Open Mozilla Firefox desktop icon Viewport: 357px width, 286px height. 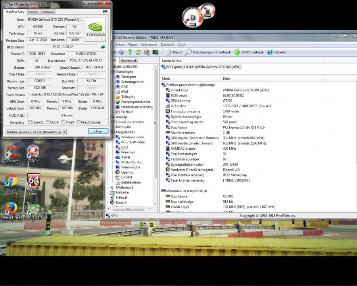coord(11,211)
